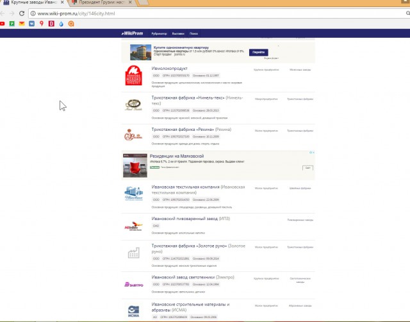Open the VK bookmark icon
The image size is (410, 322).
click(x=31, y=24)
